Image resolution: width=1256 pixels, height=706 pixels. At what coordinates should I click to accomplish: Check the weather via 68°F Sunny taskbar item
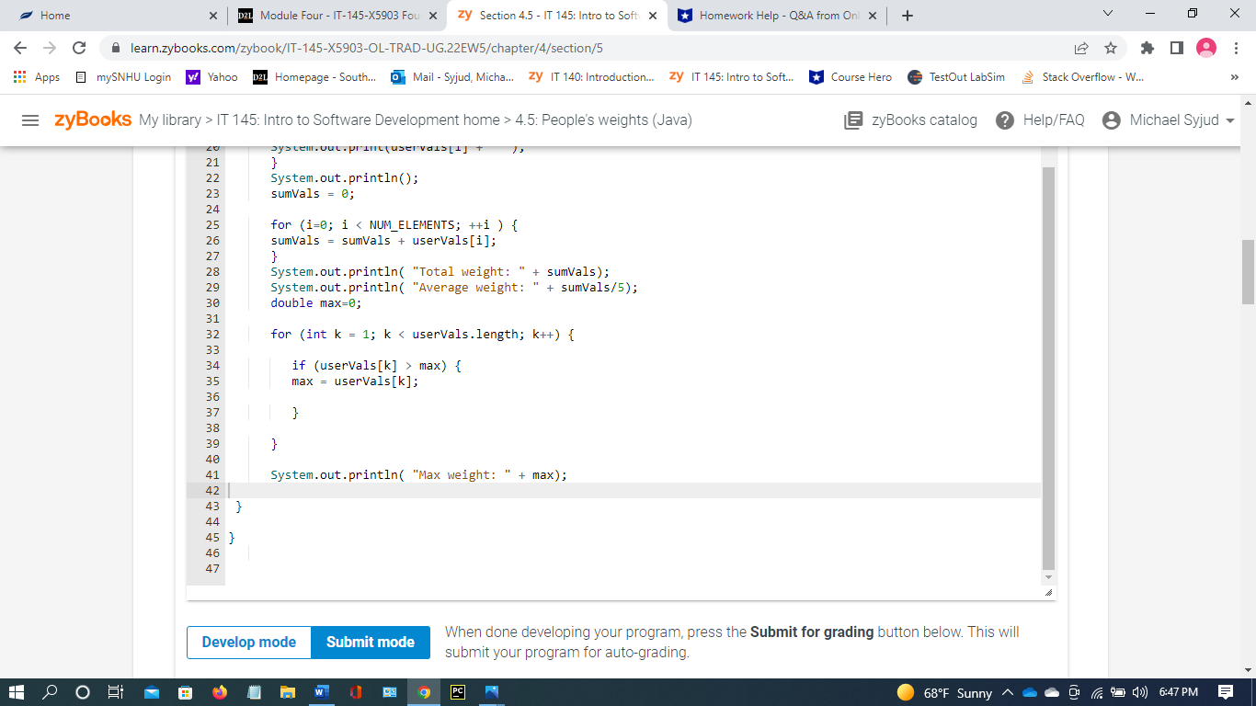point(937,692)
